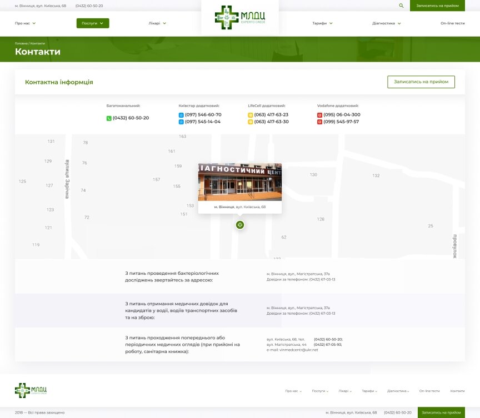Click the Kyivstar icon beside (097) 546-60-70
Image resolution: width=480 pixels, height=418 pixels.
point(181,115)
